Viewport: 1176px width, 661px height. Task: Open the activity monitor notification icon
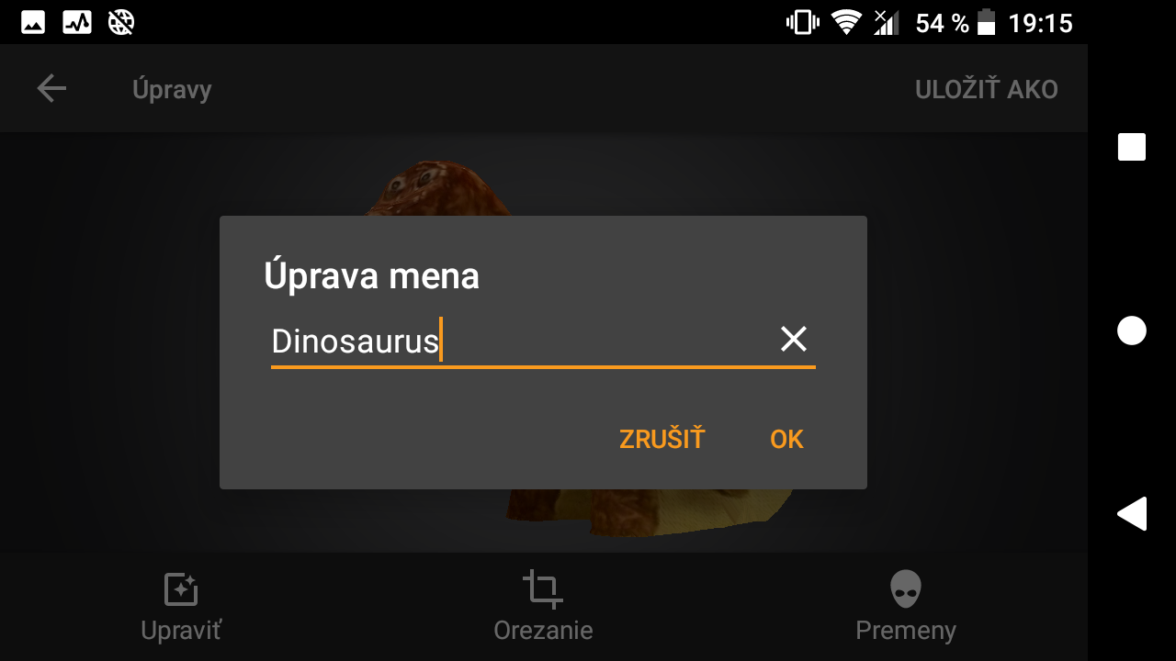(x=77, y=22)
